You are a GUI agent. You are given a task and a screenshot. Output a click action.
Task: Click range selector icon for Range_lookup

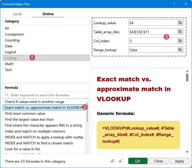pyautogui.click(x=180, y=50)
